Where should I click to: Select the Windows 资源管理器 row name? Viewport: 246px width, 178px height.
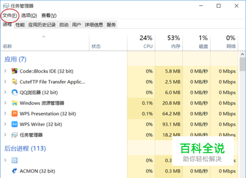[x=42, y=103]
